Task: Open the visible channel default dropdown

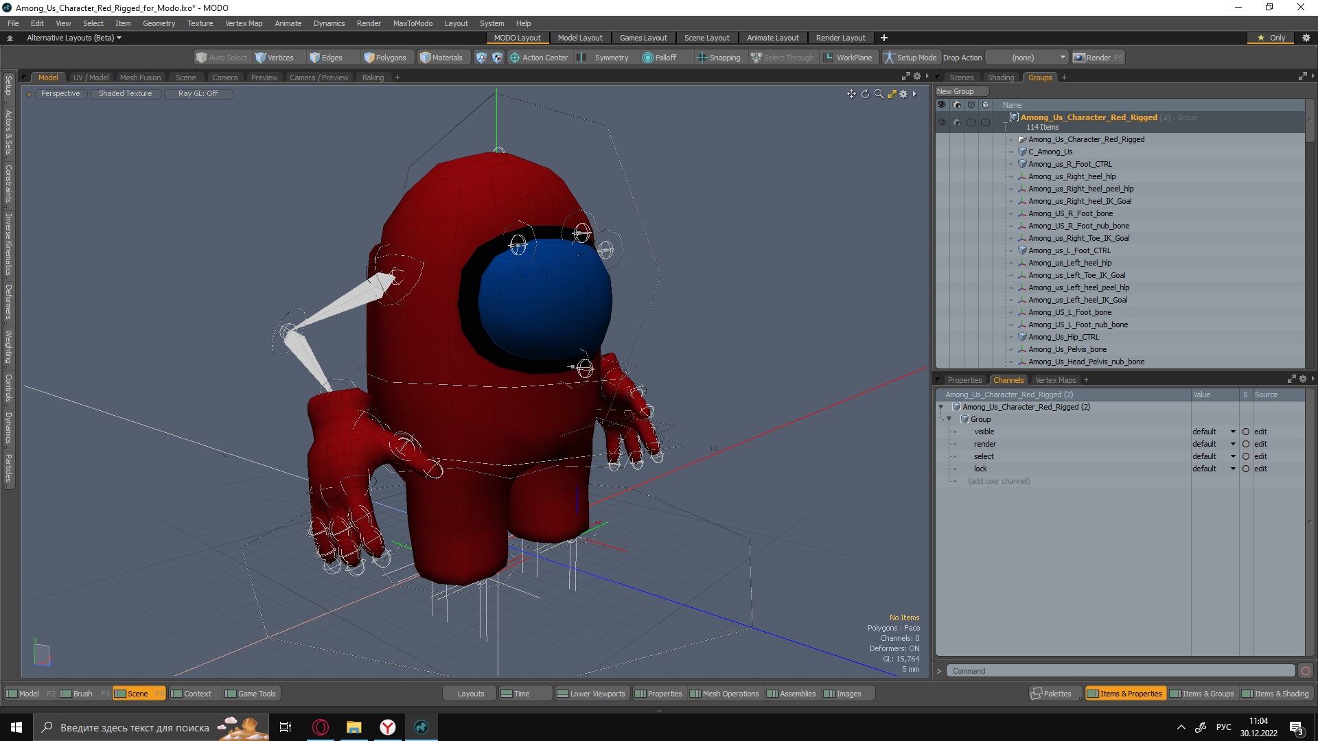Action: click(1214, 432)
